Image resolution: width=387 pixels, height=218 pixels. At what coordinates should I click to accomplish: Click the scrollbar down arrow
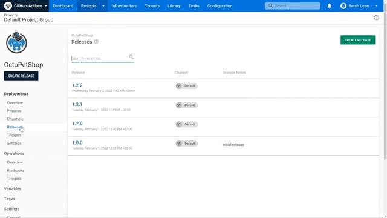coord(385,216)
